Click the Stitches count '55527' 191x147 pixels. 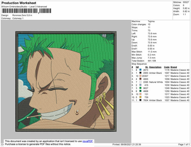point(186,2)
